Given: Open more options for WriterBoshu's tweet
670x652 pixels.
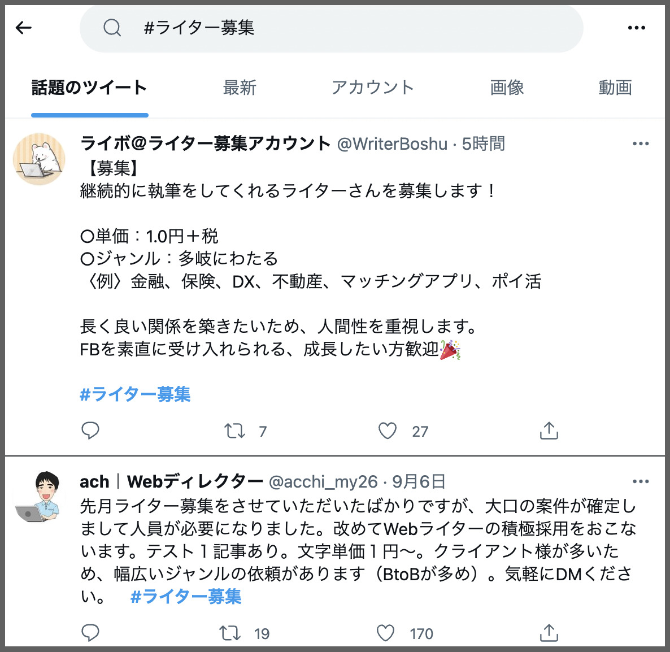Looking at the screenshot, I should 641,144.
